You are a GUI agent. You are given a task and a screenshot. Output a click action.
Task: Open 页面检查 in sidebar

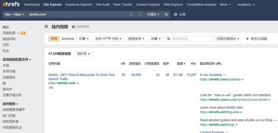(9, 33)
